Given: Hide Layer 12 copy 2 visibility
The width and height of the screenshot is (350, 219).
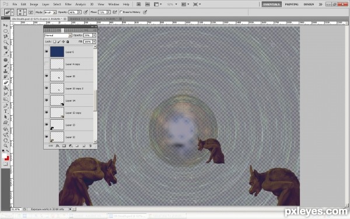Looking at the screenshot, I should [47, 88].
